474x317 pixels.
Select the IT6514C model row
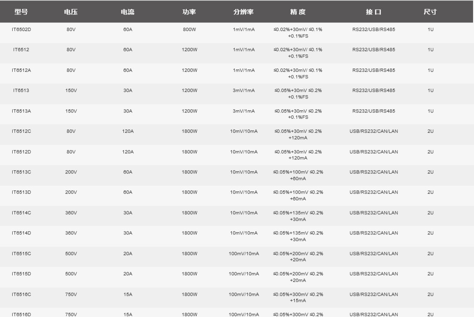coord(21,213)
